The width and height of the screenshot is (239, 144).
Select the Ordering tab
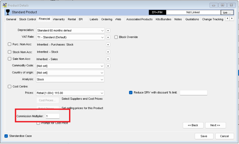click(x=107, y=19)
